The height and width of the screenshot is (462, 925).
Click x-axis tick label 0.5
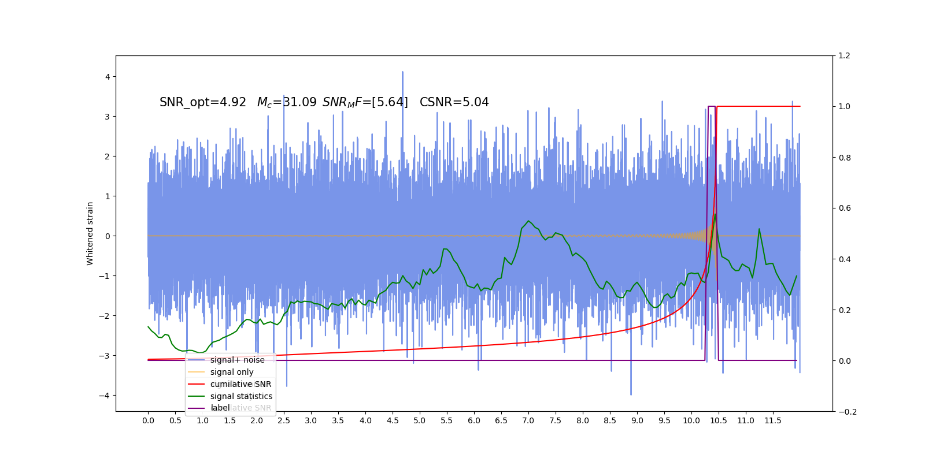coord(175,420)
